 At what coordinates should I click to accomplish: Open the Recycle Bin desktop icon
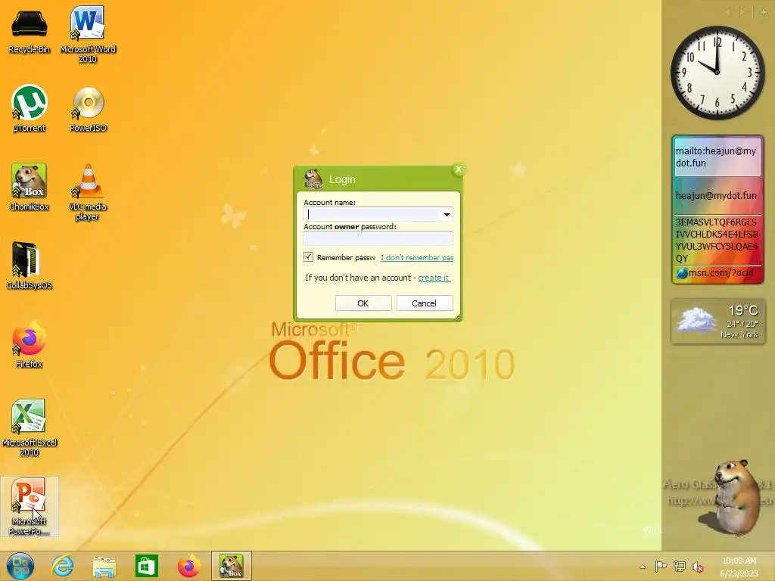coord(30,30)
